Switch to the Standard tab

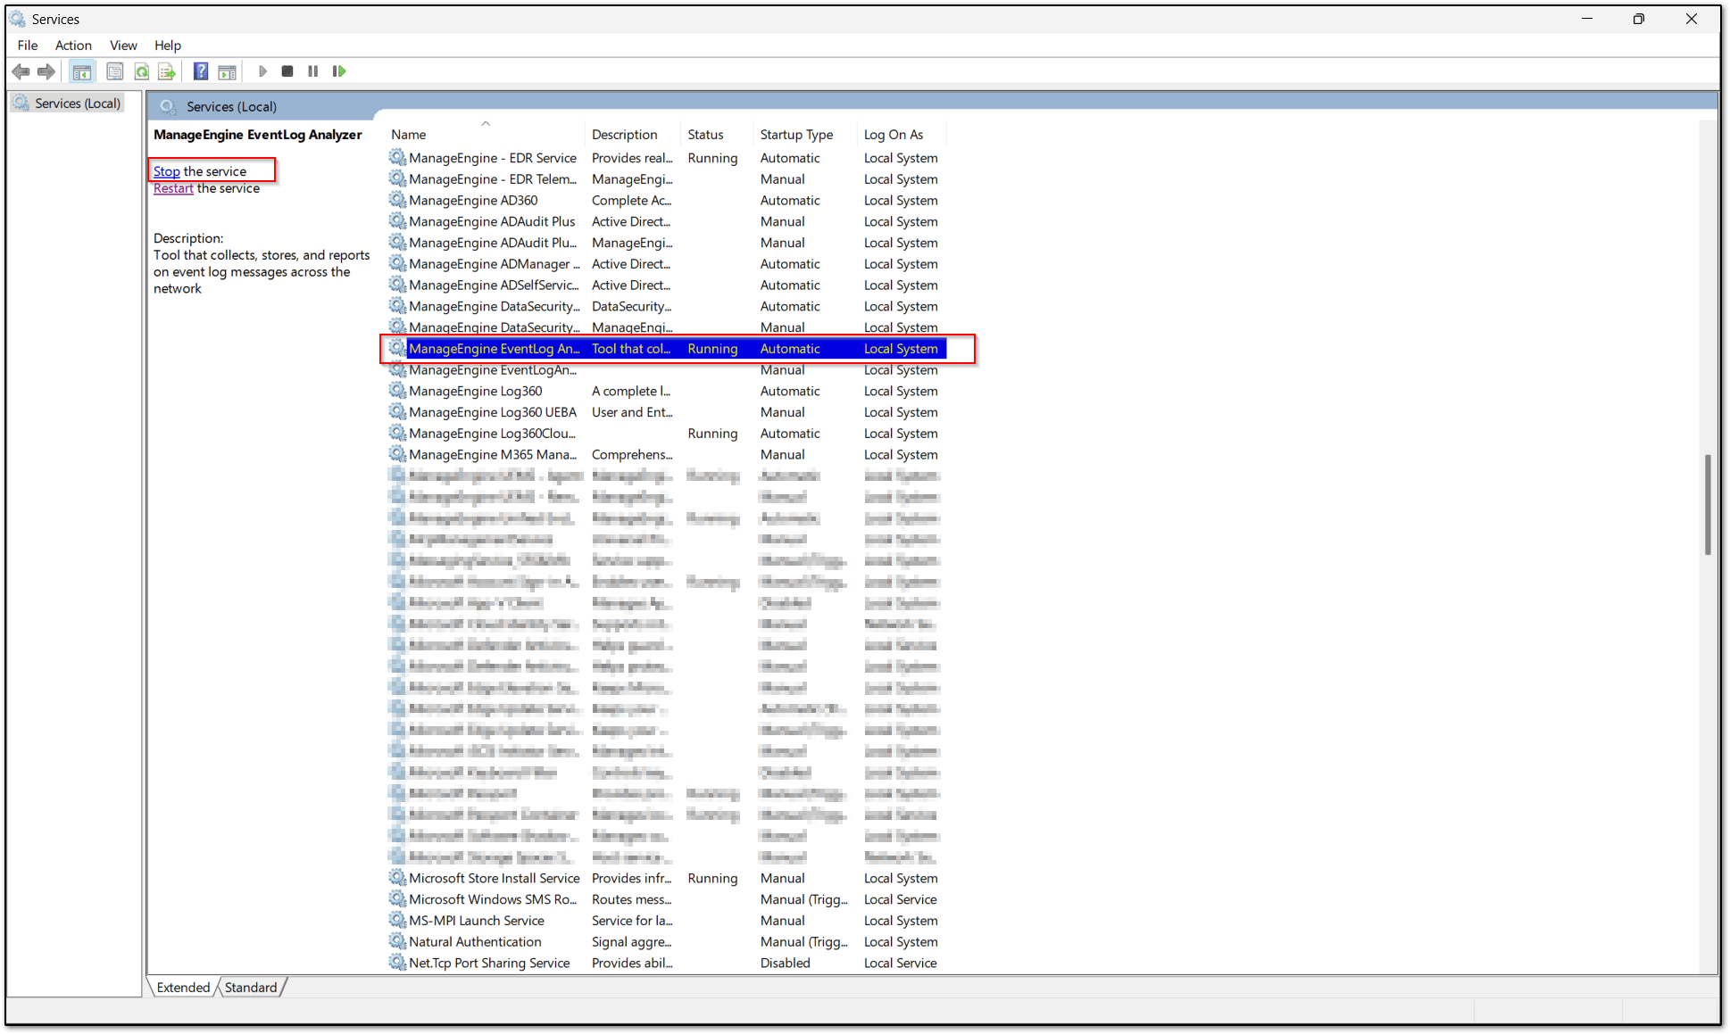coord(251,988)
